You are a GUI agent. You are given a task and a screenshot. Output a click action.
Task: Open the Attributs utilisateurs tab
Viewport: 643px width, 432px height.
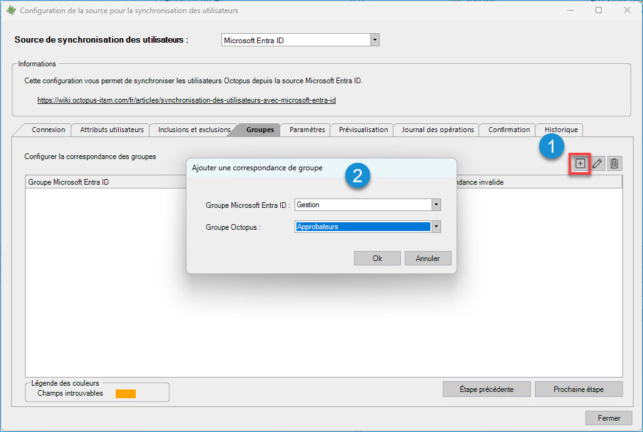pos(111,130)
